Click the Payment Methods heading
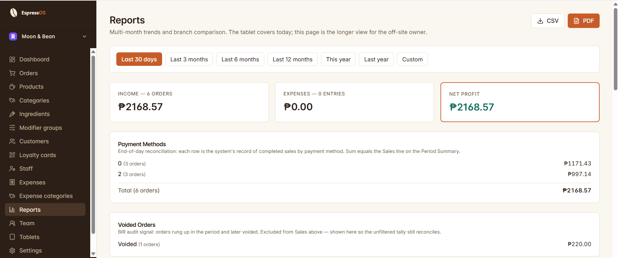 [142, 144]
